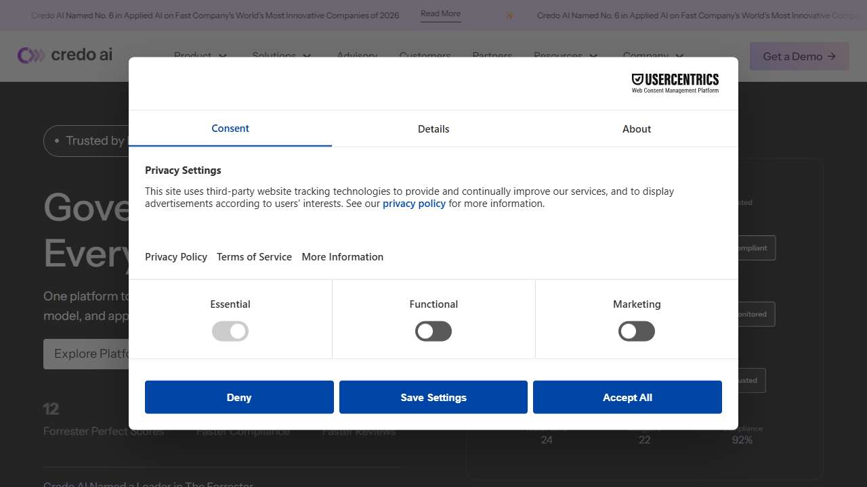
Task: Open the Terms of Service link
Action: tap(254, 257)
